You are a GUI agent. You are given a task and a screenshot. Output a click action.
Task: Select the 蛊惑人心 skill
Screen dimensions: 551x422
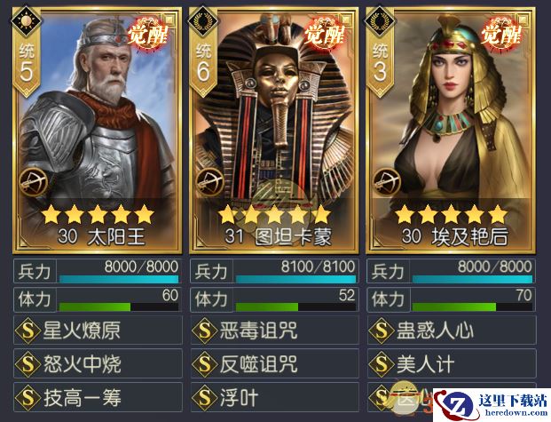452,330
